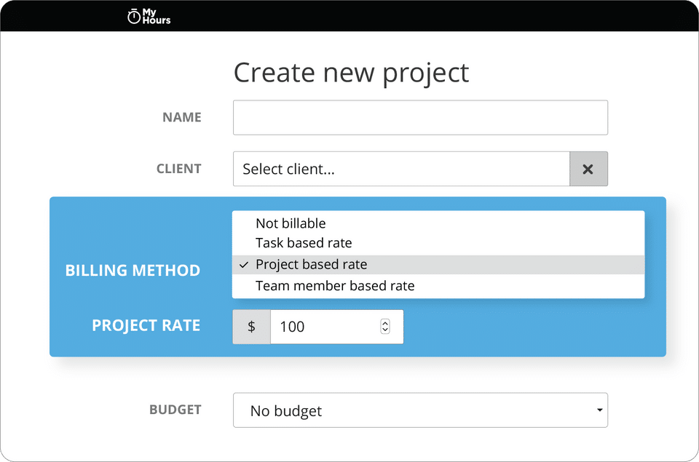Click the BILLING METHOD label

tap(133, 271)
